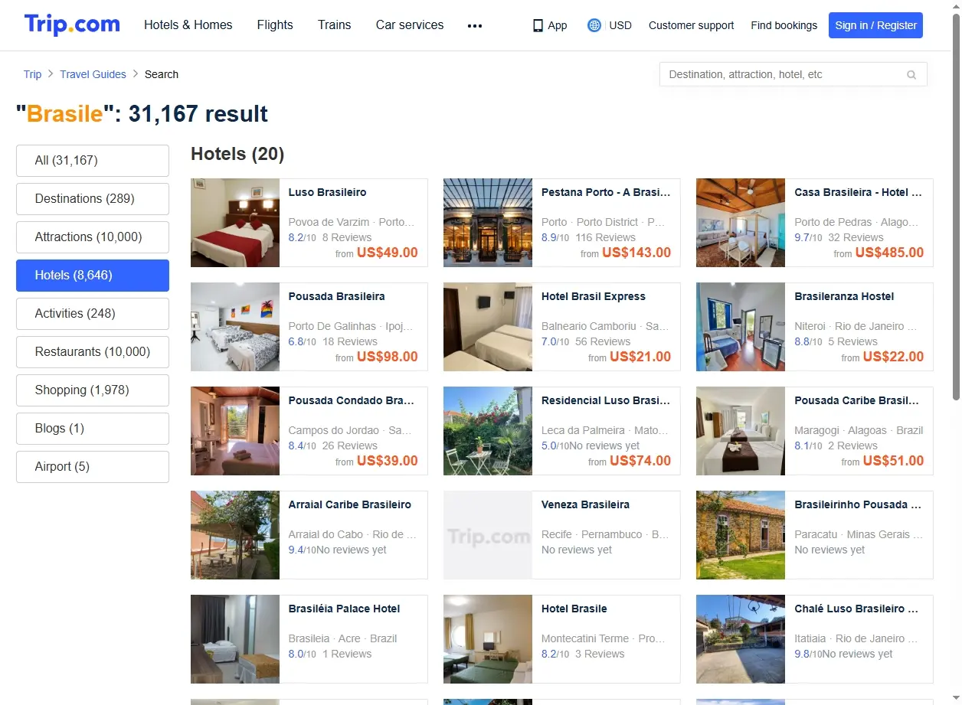Screen dimensions: 962x705
Task: Open Pousada Brasileira hotel thumbnail
Action: pyautogui.click(x=235, y=327)
